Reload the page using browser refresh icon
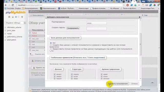 click(13, 5)
